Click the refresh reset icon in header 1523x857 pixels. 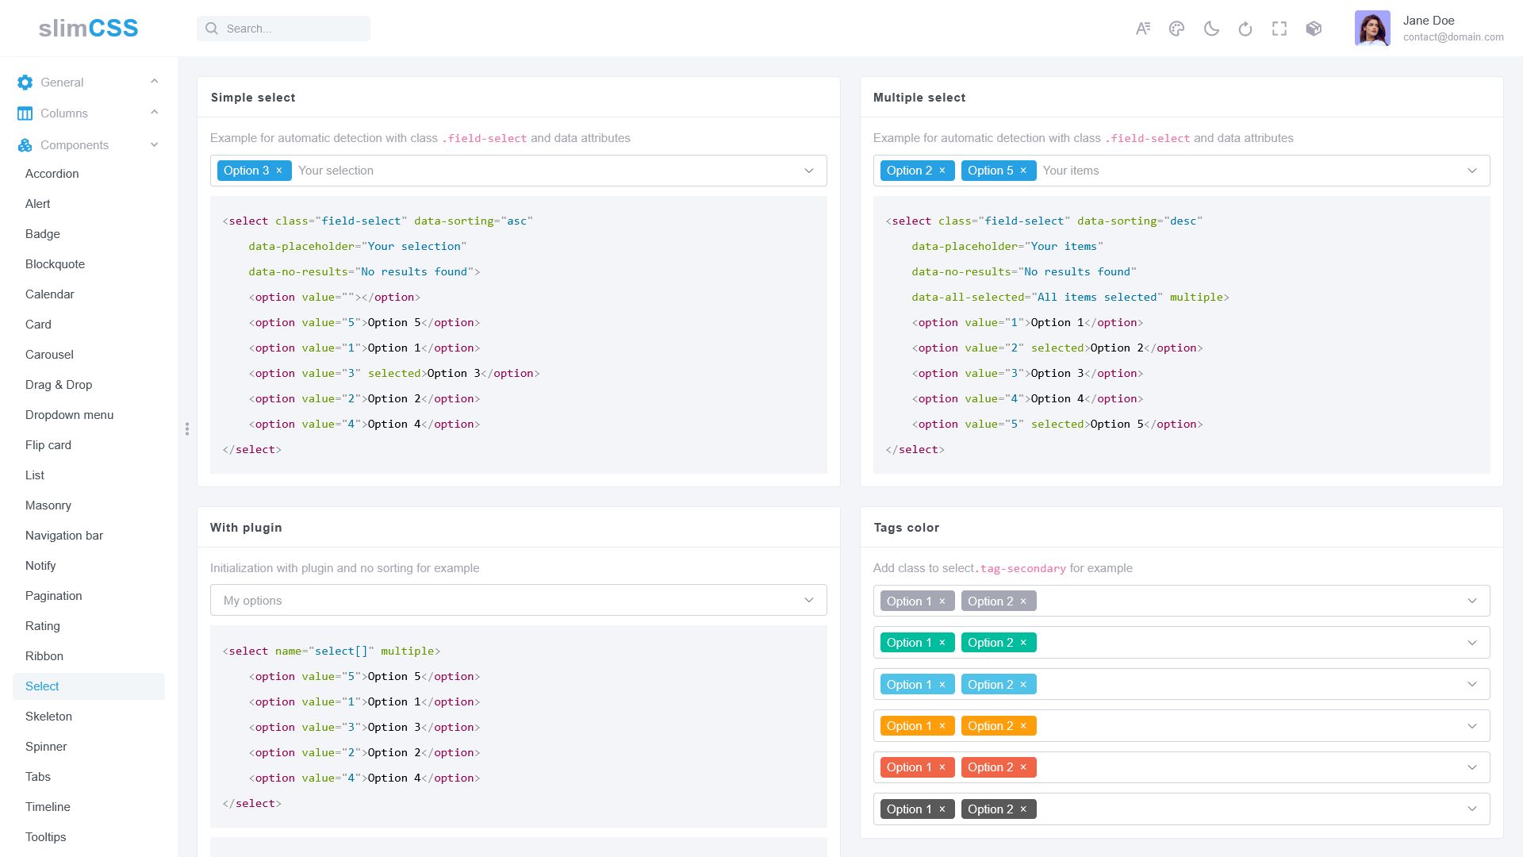coord(1245,29)
